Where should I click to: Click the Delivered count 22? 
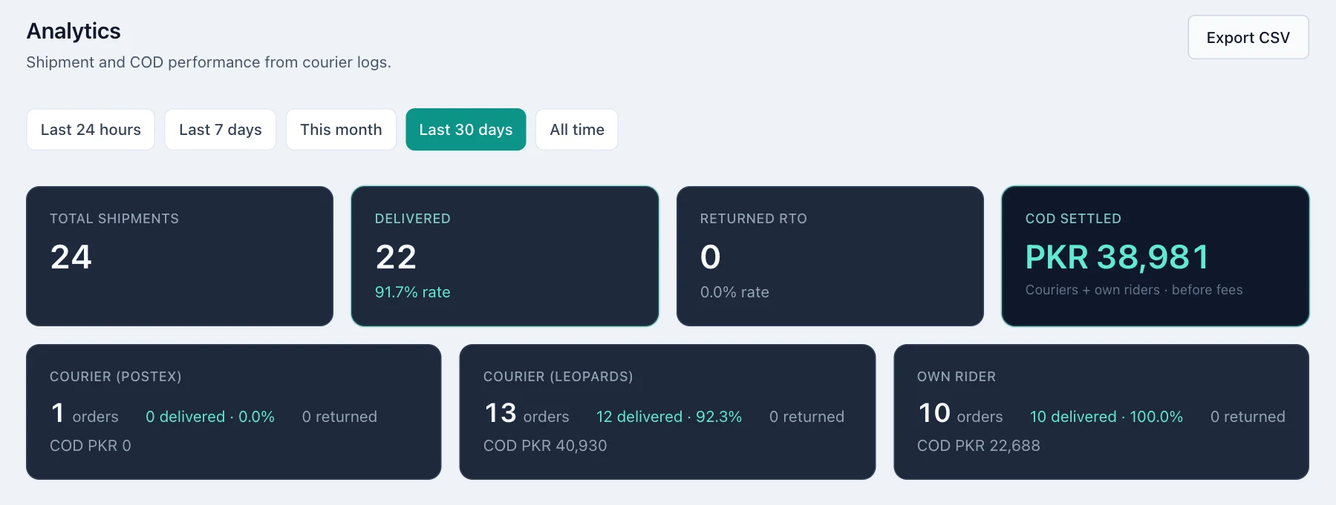(396, 257)
